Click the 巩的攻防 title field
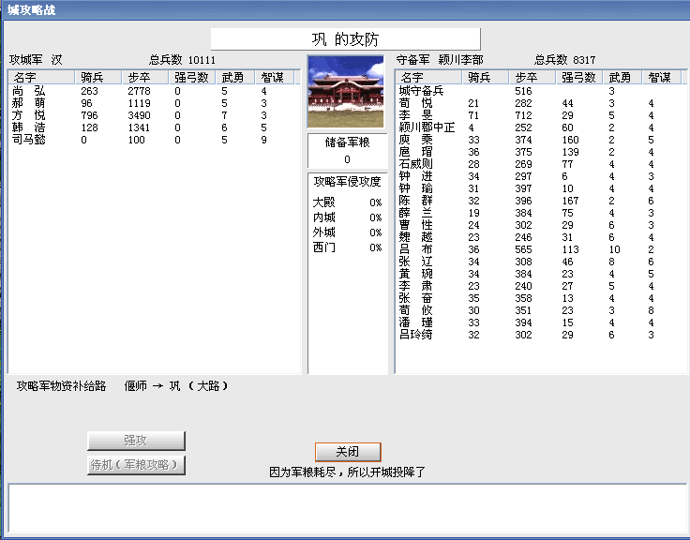The width and height of the screenshot is (690, 540). point(345,38)
